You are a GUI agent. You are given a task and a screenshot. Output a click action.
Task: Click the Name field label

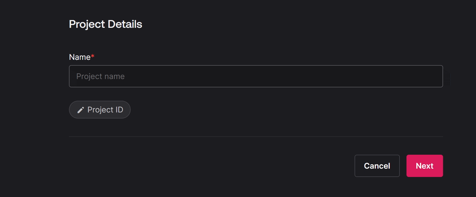(x=80, y=57)
